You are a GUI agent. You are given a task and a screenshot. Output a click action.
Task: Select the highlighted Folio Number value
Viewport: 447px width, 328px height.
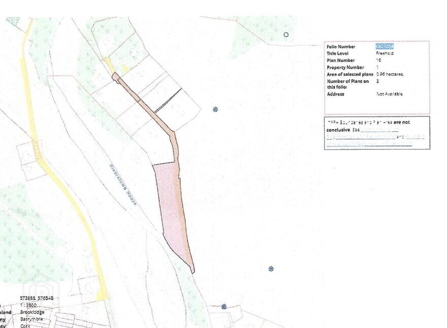point(385,46)
